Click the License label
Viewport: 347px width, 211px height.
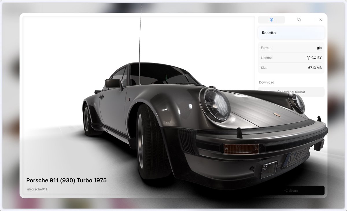[x=267, y=58]
